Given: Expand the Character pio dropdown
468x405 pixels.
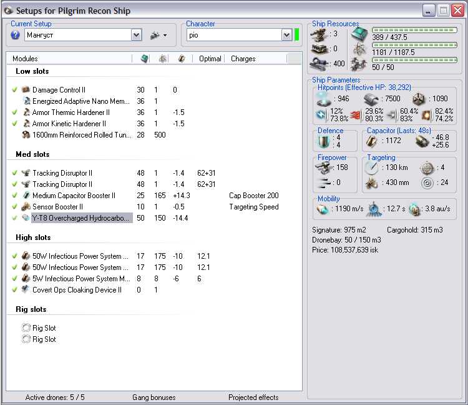Looking at the screenshot, I should click(286, 35).
